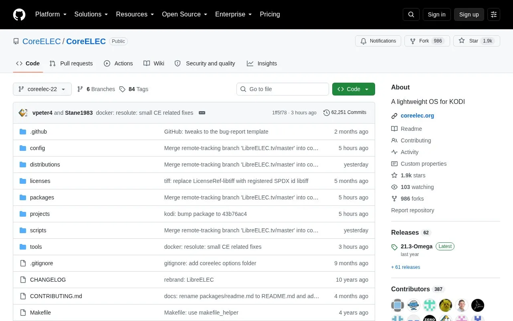Click the file icon beside Makefile
The image size is (513, 321).
click(23, 313)
